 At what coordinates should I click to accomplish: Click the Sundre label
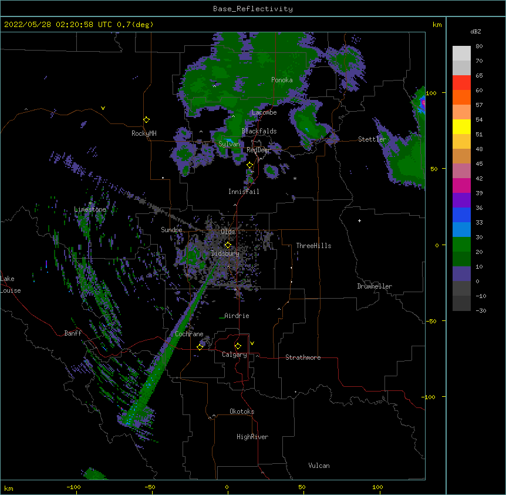tap(171, 230)
